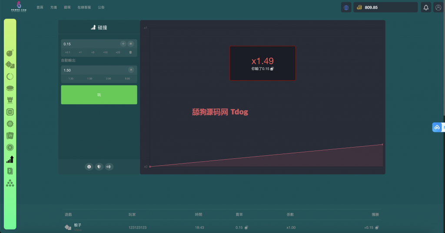Viewport: 445px width, 233px height.
Task: Open the pyramid balls game icon
Action: pos(10,183)
